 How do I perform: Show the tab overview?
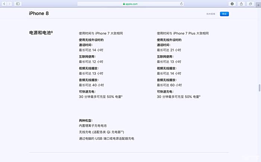coord(251,4)
